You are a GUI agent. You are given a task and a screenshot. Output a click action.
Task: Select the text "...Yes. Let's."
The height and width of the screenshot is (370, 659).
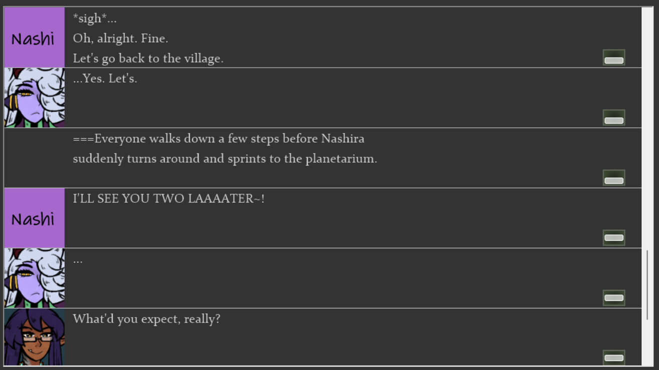(105, 79)
